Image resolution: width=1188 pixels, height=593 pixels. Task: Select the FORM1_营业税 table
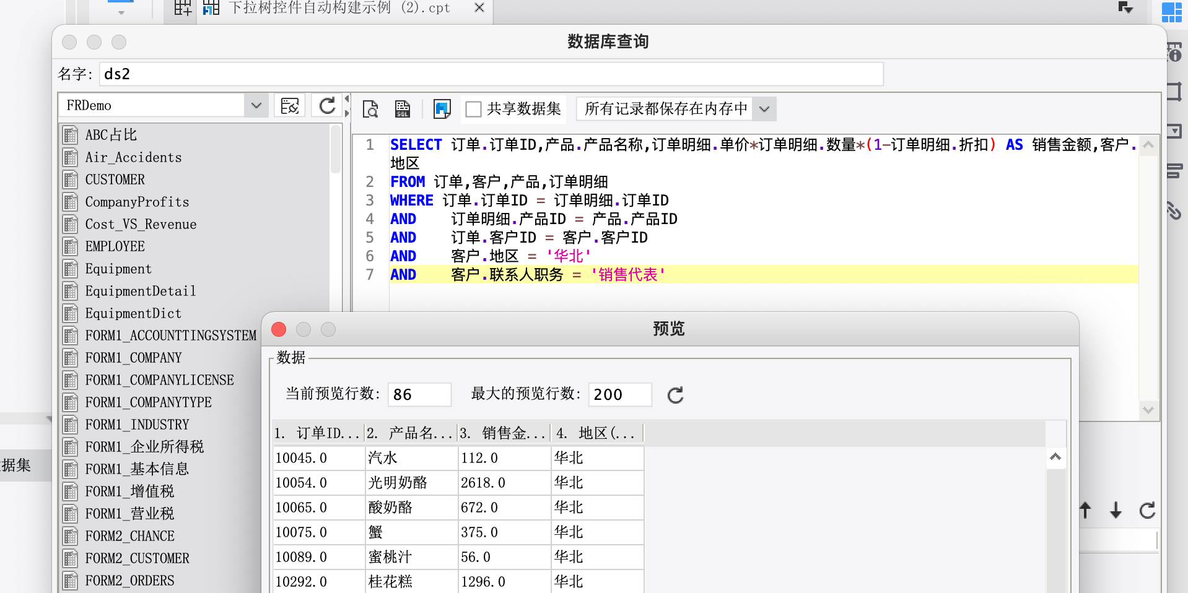tap(161, 514)
